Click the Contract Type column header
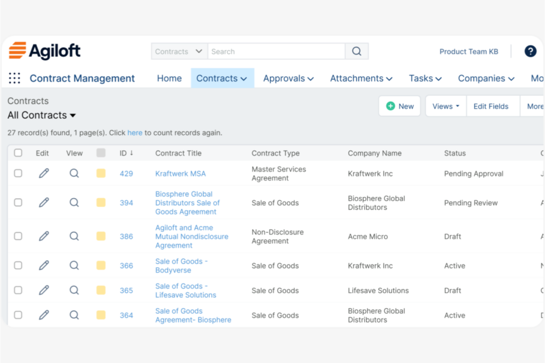 click(x=275, y=153)
